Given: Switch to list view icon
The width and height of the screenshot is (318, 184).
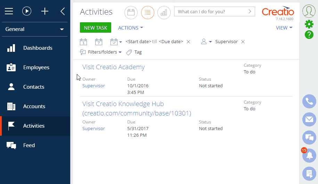Looking at the screenshot, I should 148,13.
